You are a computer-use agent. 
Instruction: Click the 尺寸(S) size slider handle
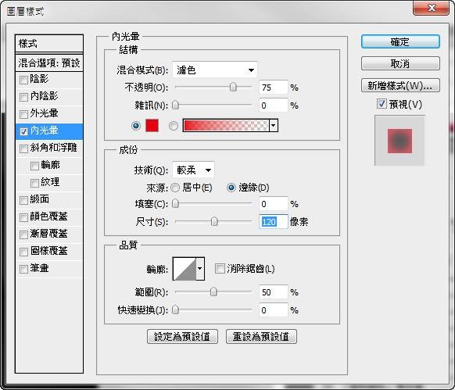point(214,222)
